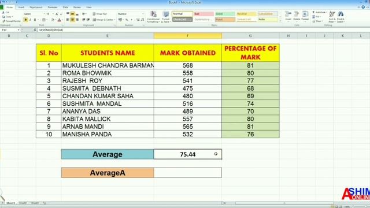Open the Fill dropdown in Editing group
The height and width of the screenshot is (208, 370).
[316, 17]
